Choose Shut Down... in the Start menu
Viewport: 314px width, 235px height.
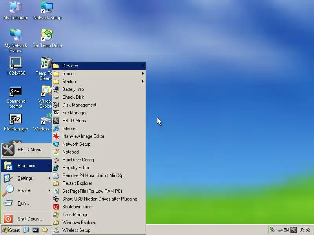point(26,219)
